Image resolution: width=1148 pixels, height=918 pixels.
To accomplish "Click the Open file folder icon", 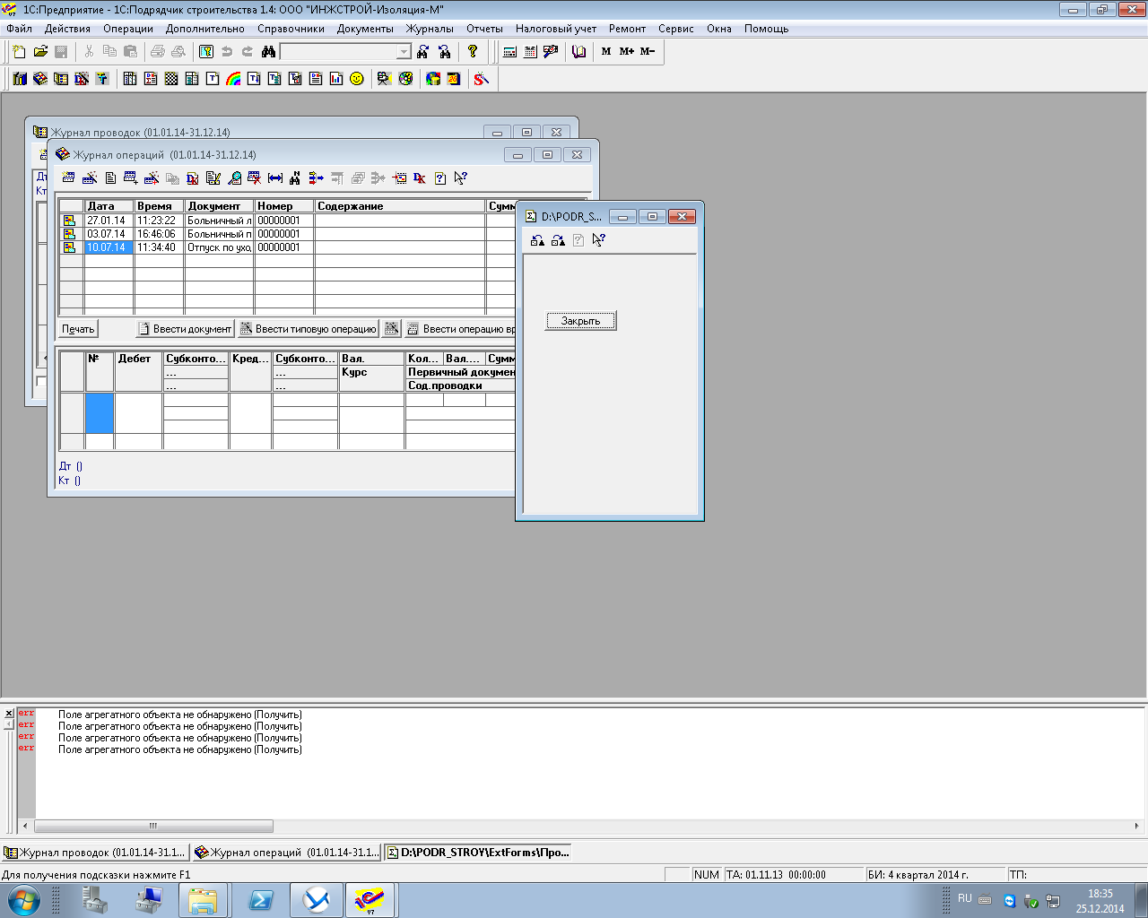I will (x=40, y=52).
